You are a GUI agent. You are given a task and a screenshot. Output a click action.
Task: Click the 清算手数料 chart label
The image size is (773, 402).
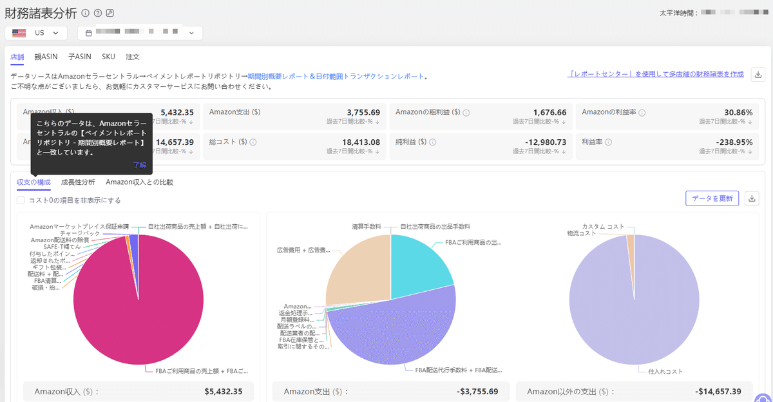(366, 227)
